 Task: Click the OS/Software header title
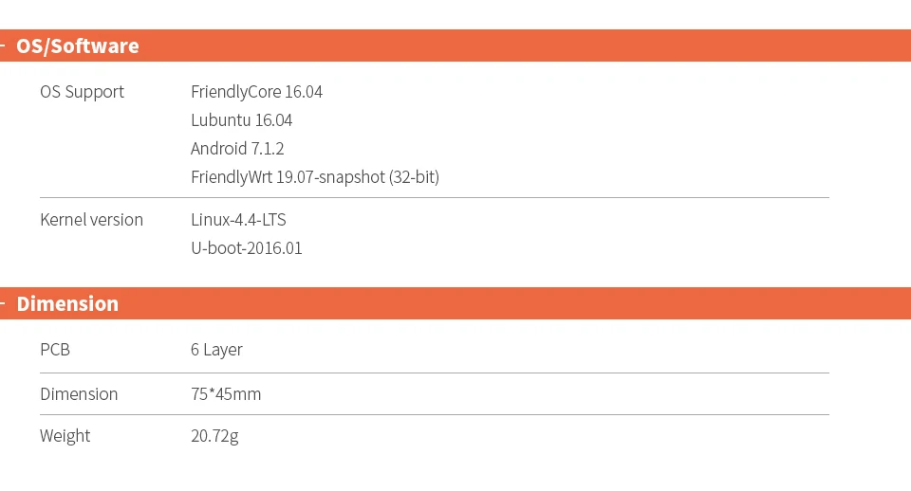point(78,46)
